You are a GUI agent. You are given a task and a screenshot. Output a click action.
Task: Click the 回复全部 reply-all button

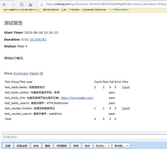click(x=22, y=146)
